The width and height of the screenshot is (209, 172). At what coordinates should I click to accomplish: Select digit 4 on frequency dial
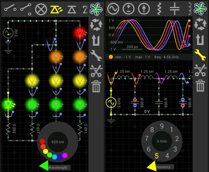pos(167,156)
